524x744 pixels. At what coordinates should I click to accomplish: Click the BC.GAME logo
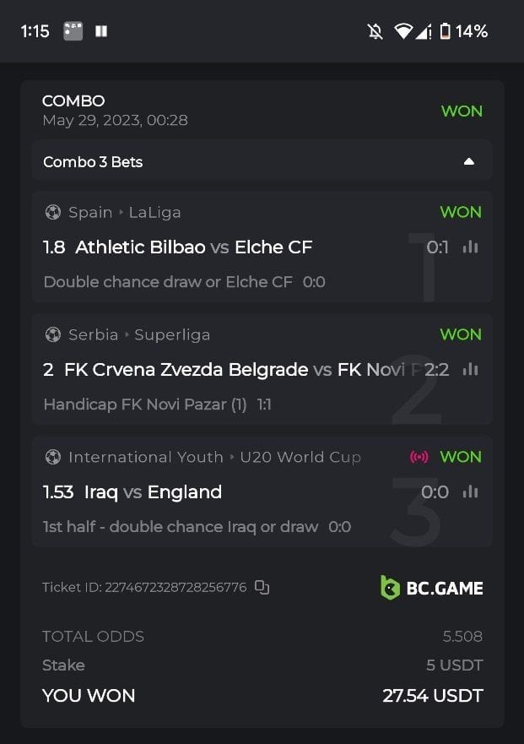(x=431, y=588)
